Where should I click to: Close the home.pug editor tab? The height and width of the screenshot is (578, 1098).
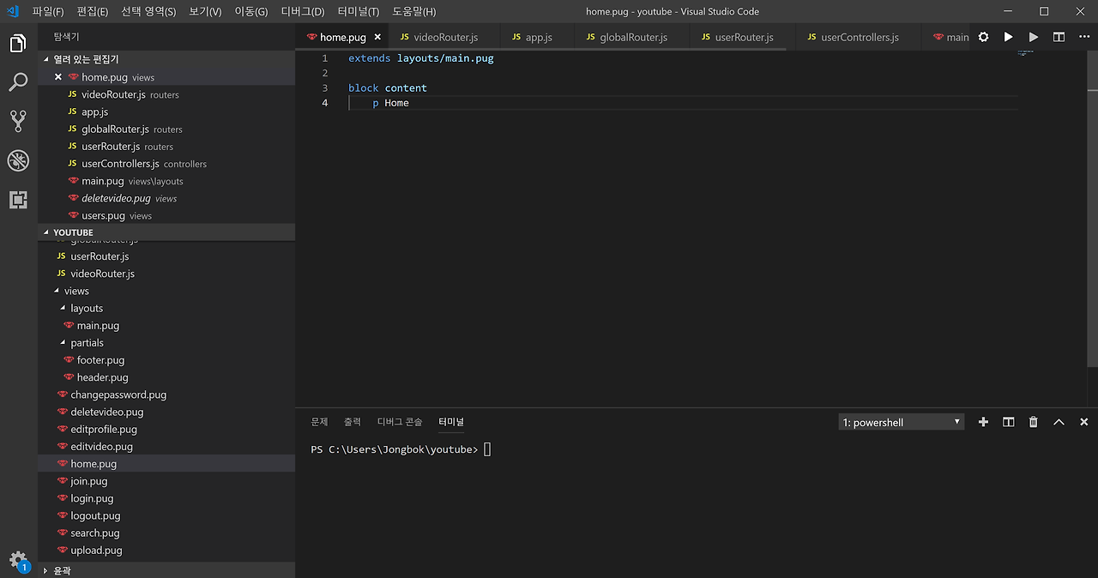[377, 37]
